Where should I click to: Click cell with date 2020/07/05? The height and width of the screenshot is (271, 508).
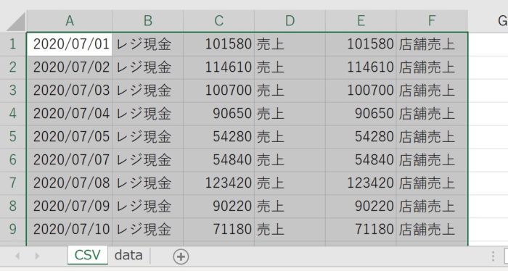(70, 137)
